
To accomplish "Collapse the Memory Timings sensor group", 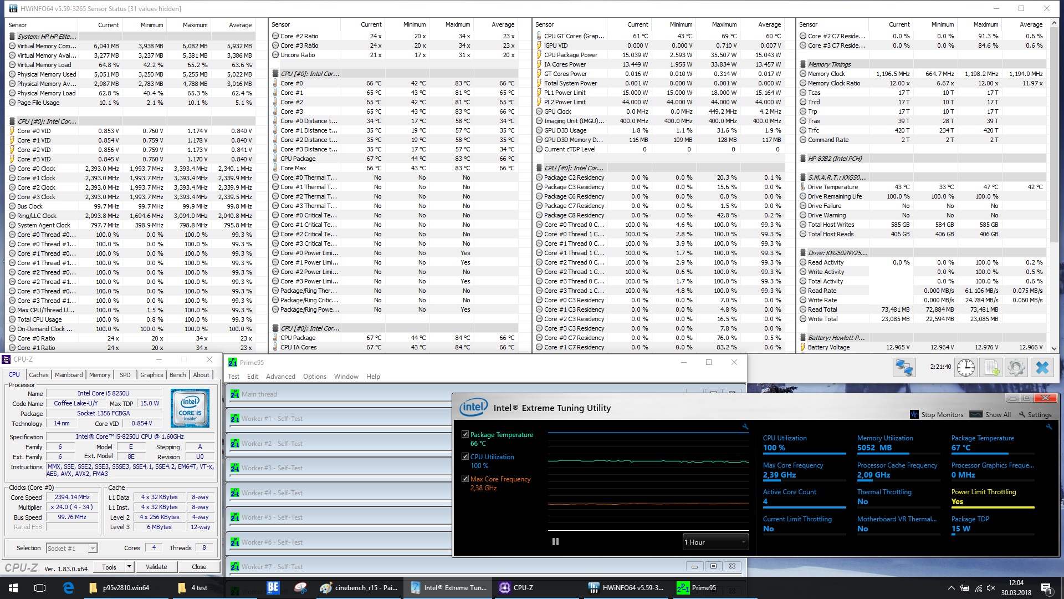I will [x=829, y=64].
